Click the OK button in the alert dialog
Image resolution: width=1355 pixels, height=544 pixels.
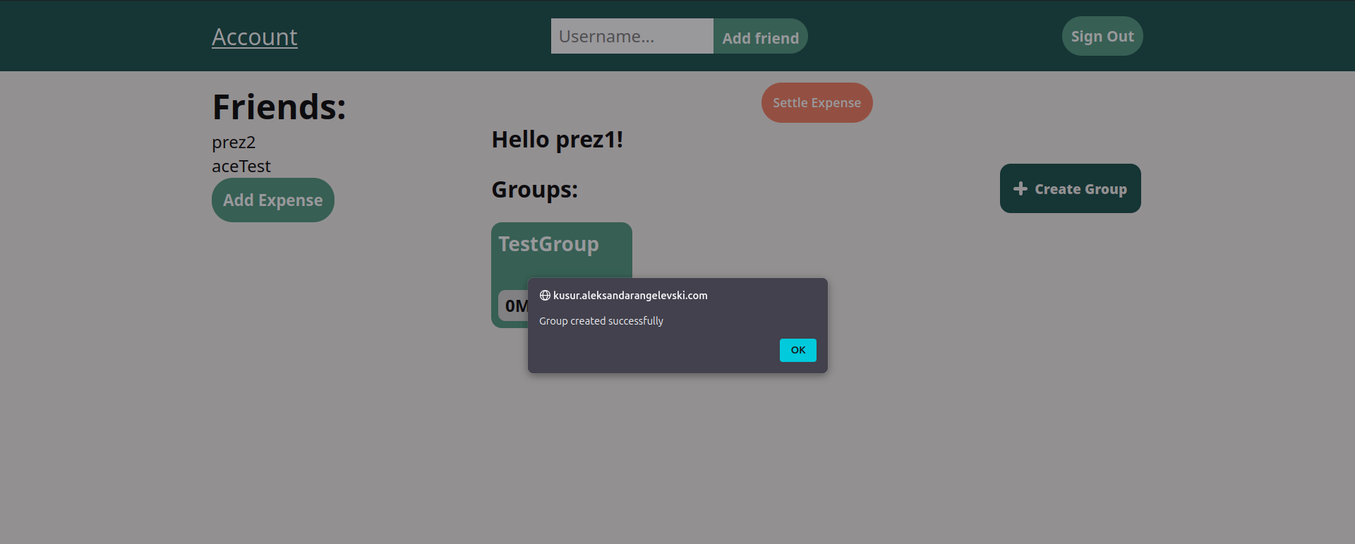(797, 350)
